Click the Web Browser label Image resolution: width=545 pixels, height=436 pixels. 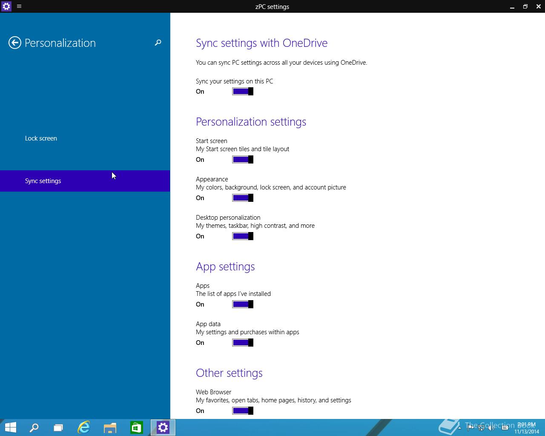pos(213,392)
